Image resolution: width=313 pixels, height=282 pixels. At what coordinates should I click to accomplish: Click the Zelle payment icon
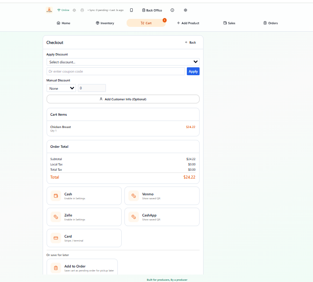coord(56,217)
